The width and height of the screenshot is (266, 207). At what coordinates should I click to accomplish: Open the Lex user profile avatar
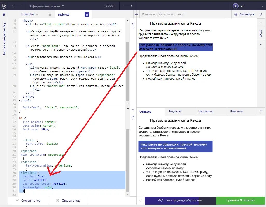pos(235,6)
